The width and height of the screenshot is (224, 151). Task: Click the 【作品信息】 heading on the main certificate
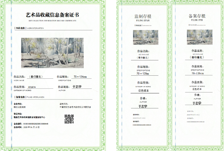(20, 28)
